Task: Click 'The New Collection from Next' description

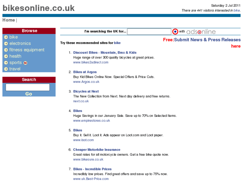Action: (x=122, y=97)
